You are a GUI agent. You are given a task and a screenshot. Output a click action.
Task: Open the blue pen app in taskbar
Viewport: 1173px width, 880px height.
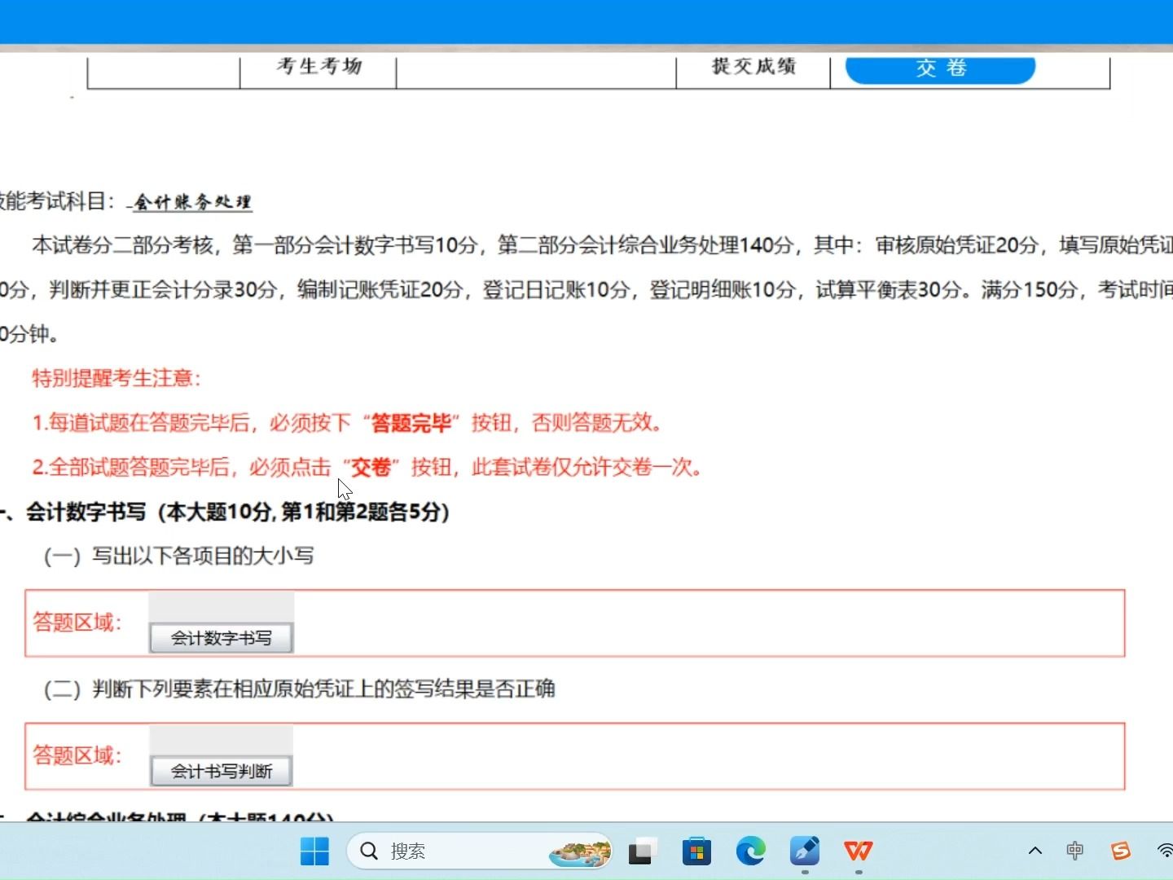click(x=805, y=851)
